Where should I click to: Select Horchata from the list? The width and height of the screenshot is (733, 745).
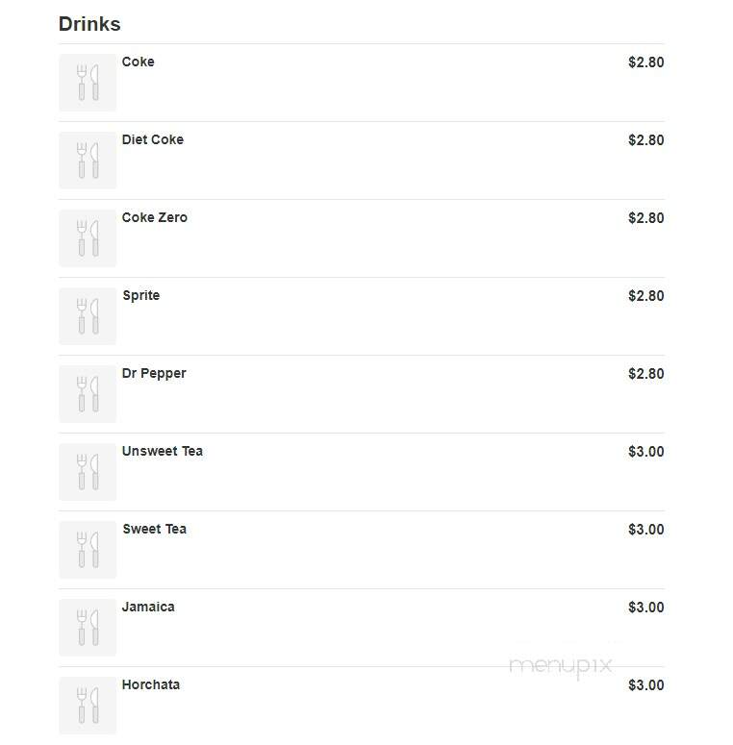150,684
